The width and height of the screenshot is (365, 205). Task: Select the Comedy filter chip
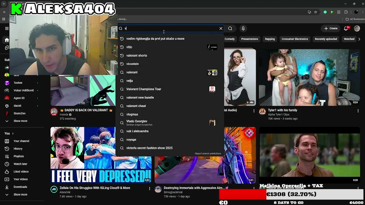point(230,39)
